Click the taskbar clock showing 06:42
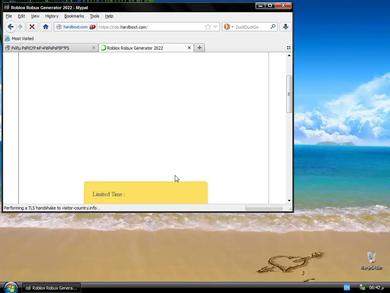390x293 pixels. [x=376, y=288]
